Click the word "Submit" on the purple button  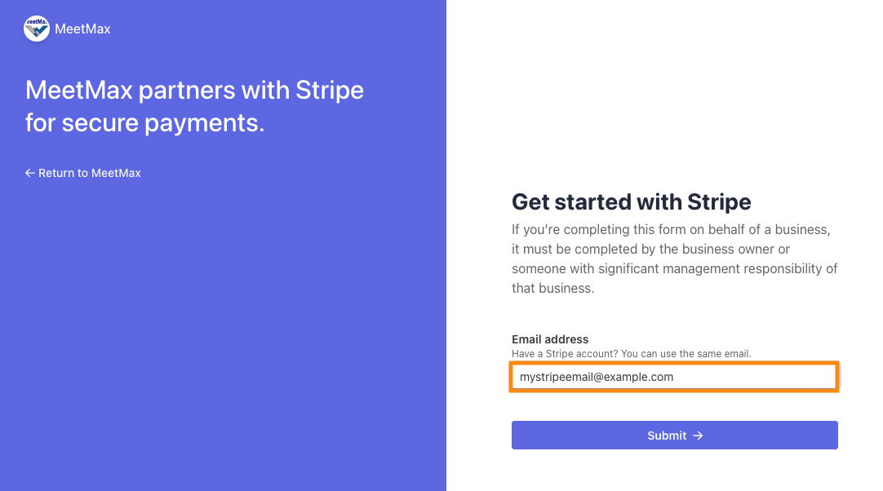(666, 436)
